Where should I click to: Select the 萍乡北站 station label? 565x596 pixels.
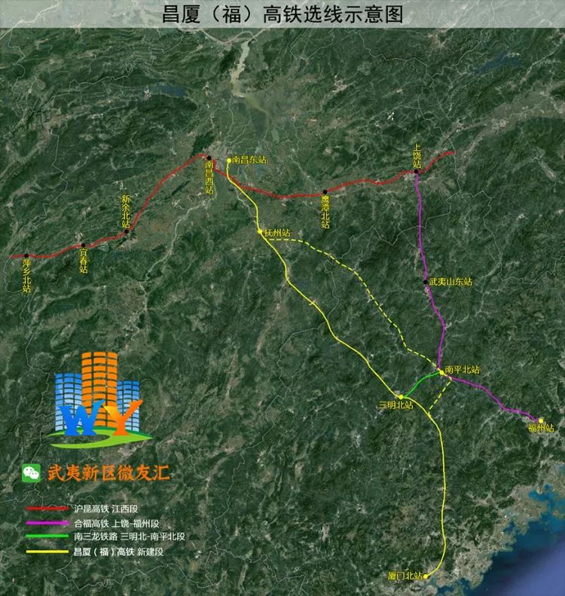[26, 276]
